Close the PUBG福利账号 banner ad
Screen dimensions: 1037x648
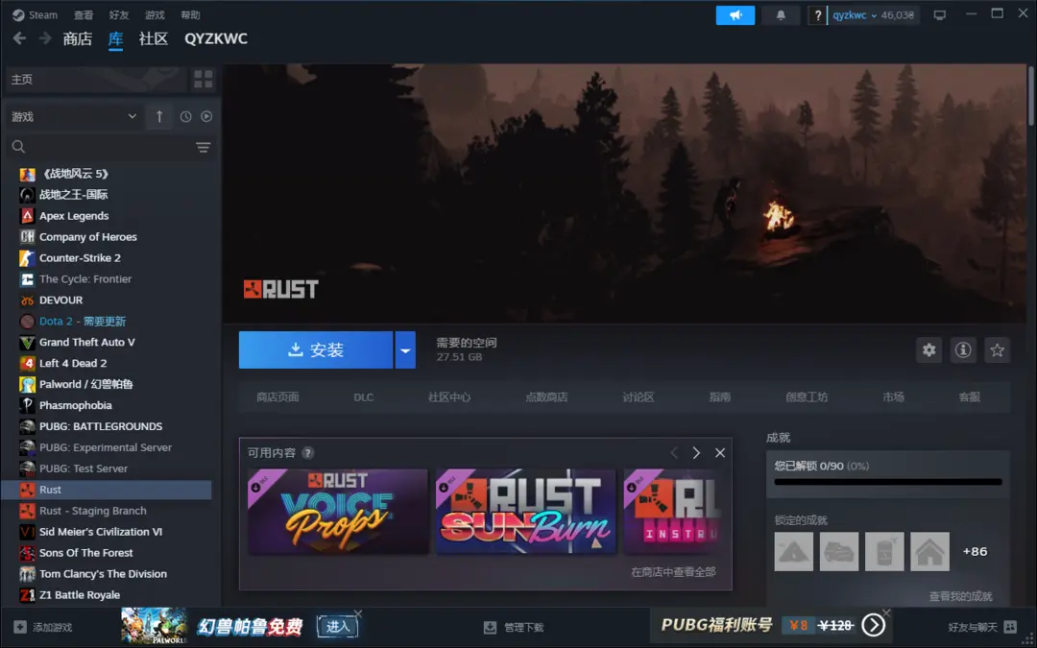[887, 613]
